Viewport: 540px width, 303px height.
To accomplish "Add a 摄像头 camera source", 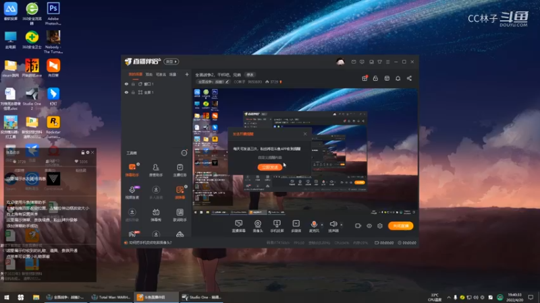I will click(258, 226).
